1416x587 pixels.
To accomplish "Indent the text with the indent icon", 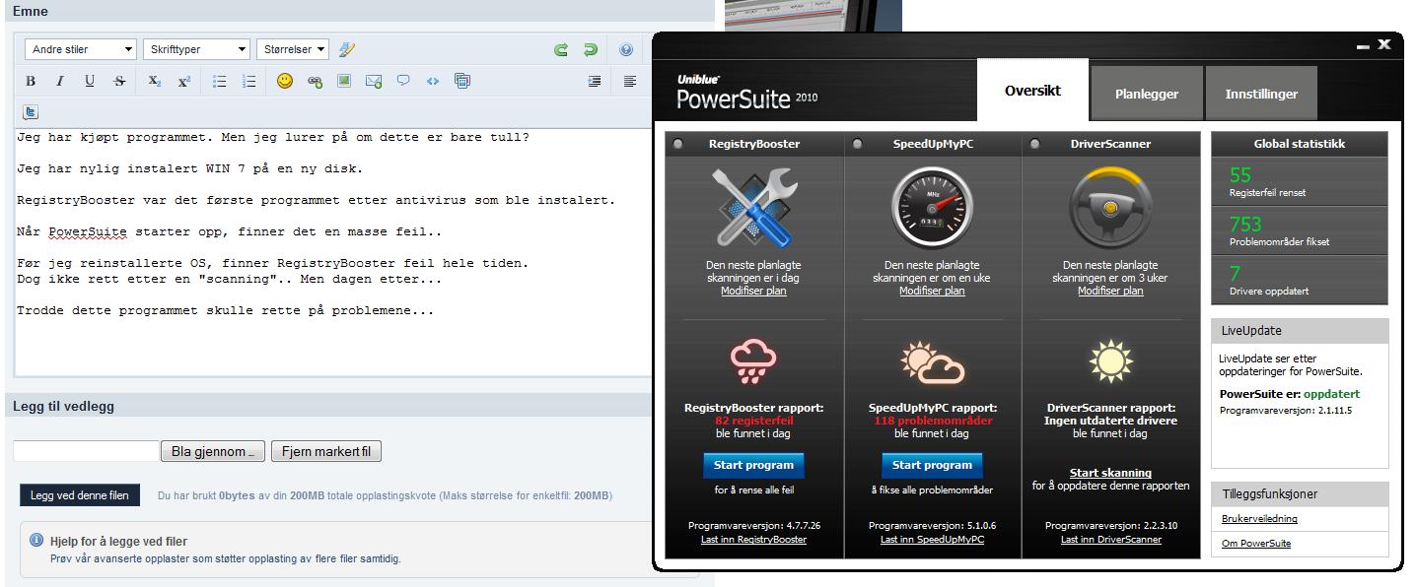I will point(595,82).
